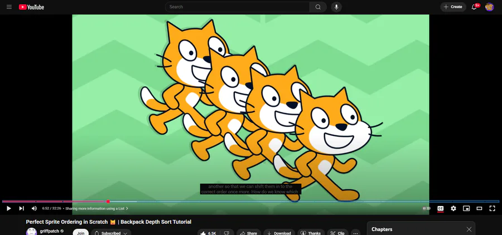Open chapter 'Sharing more information using a List'
The image size is (502, 235).
point(96,208)
